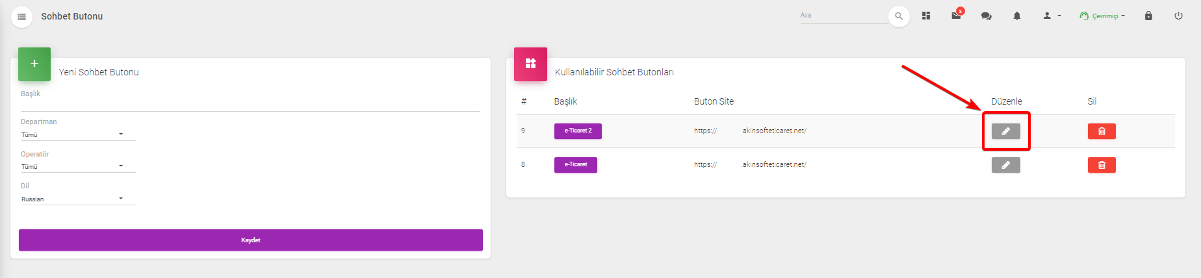Log out using the power icon
1201x278 pixels.
1178,16
